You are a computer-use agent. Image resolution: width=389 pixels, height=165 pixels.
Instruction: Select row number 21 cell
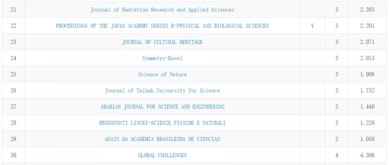[x=13, y=10]
